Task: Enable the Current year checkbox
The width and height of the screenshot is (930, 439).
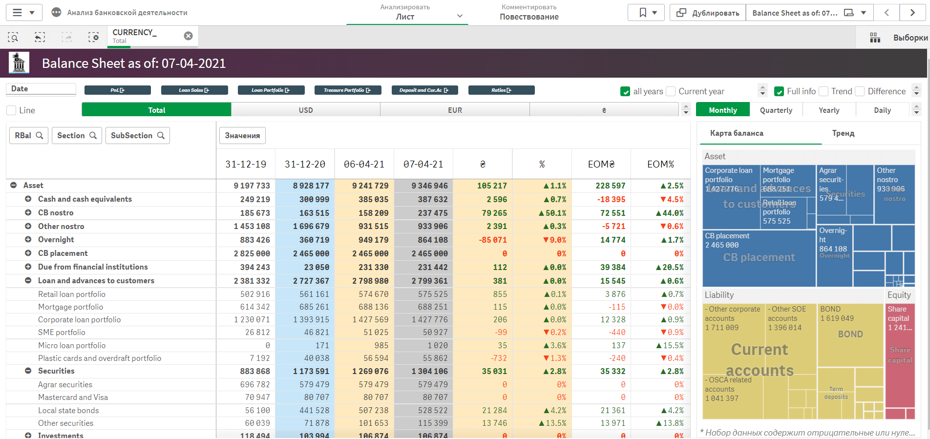Action: click(671, 91)
